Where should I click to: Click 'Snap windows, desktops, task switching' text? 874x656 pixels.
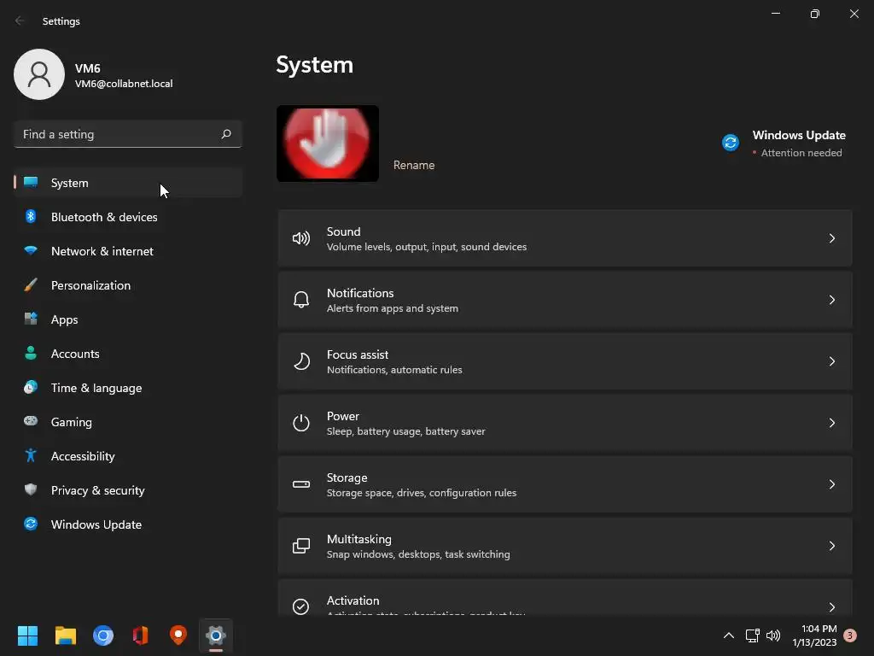pos(418,553)
